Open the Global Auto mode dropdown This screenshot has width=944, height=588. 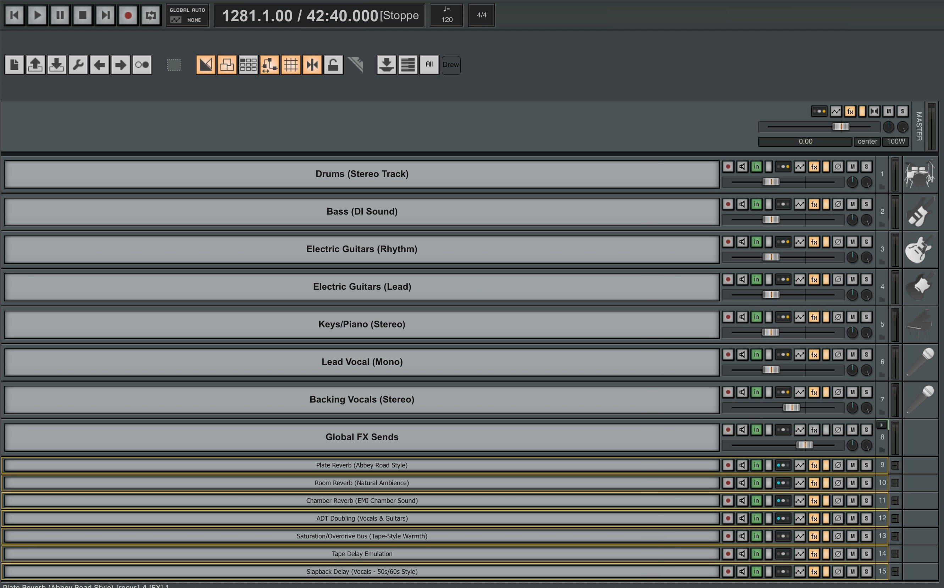[187, 15]
